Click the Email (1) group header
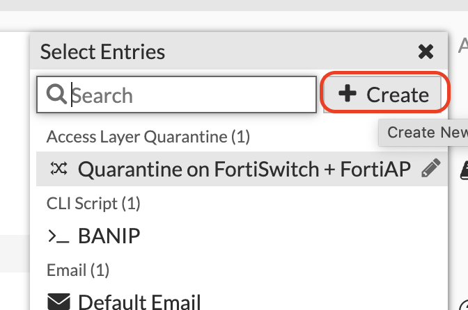468x310 pixels. (78, 270)
